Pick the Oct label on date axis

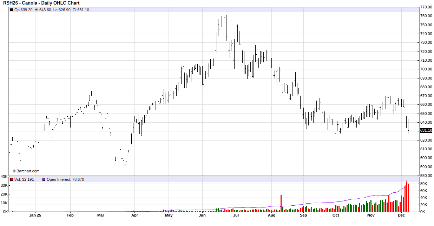336,215
